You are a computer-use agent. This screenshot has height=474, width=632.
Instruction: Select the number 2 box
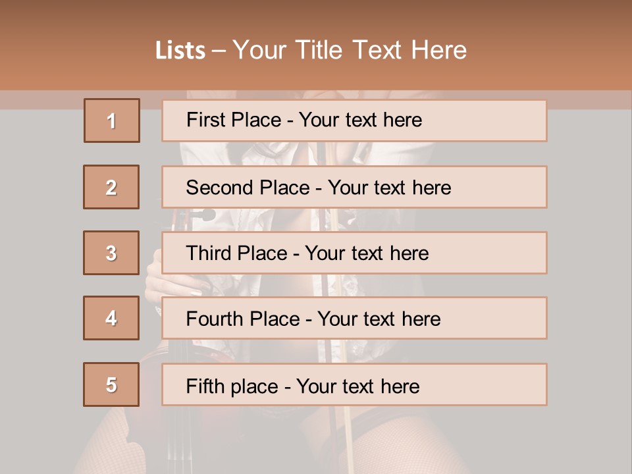point(111,187)
